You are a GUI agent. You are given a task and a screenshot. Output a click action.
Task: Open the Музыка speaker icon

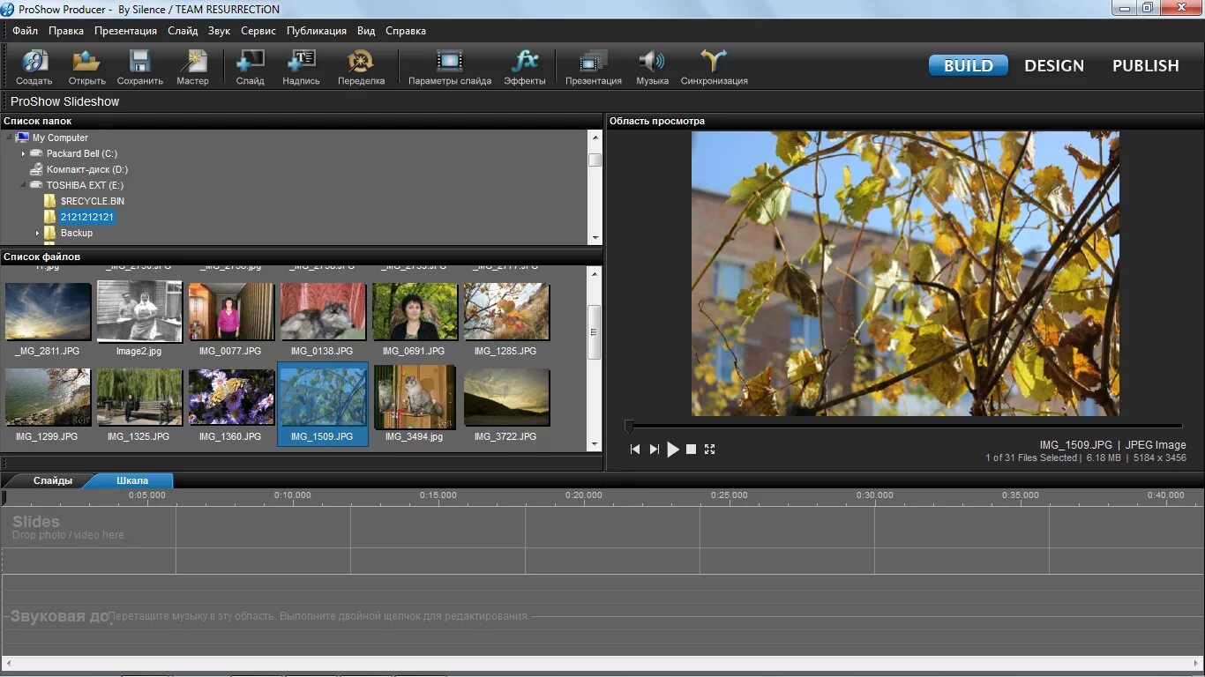point(652,67)
